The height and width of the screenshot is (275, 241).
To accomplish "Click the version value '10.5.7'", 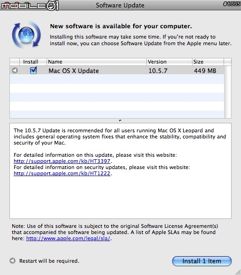I will click(158, 71).
